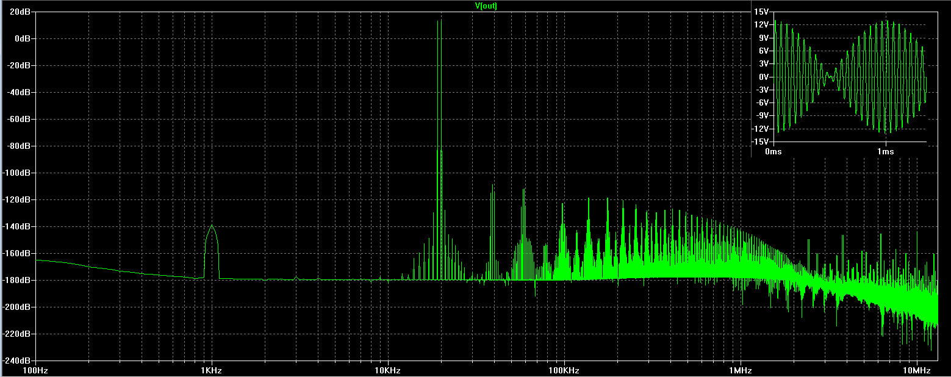Click the 1KHz frequency axis label
The height and width of the screenshot is (377, 951).
pyautogui.click(x=212, y=370)
